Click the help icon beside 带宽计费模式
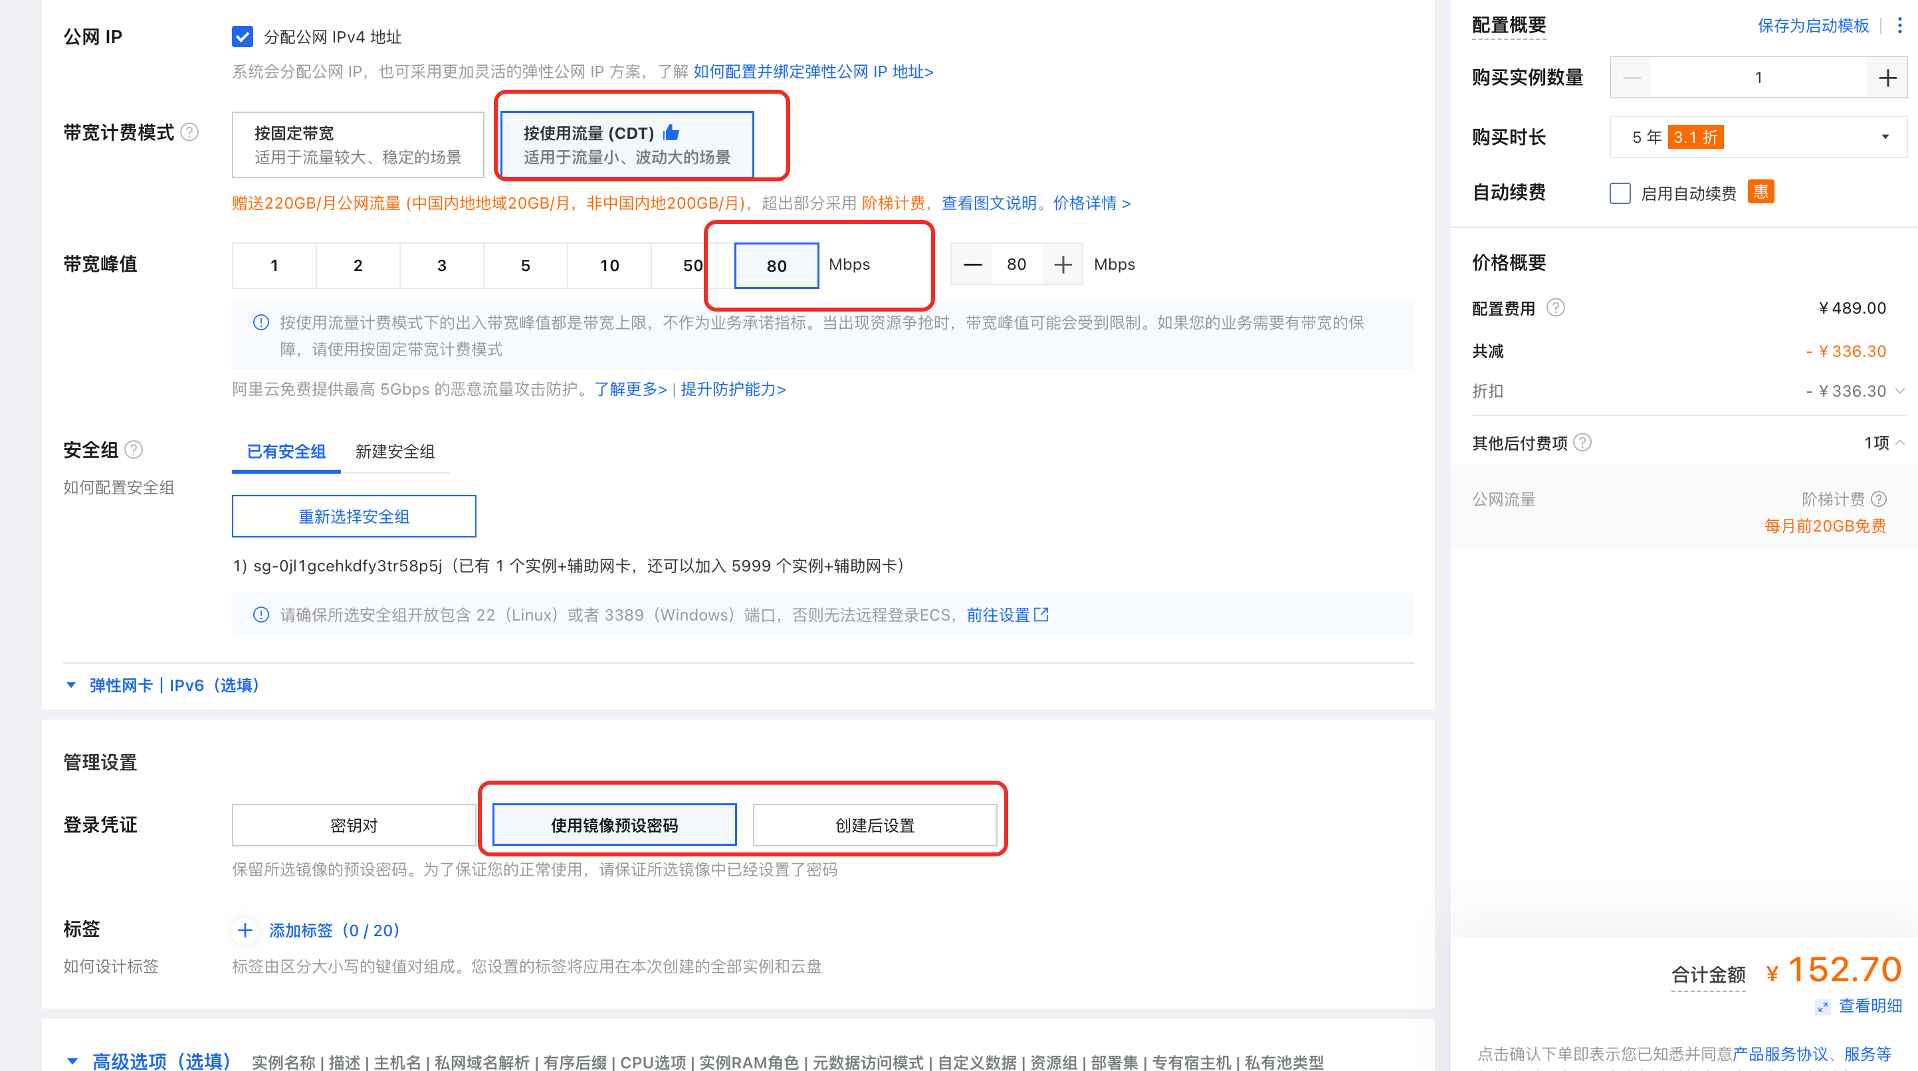 (x=190, y=132)
